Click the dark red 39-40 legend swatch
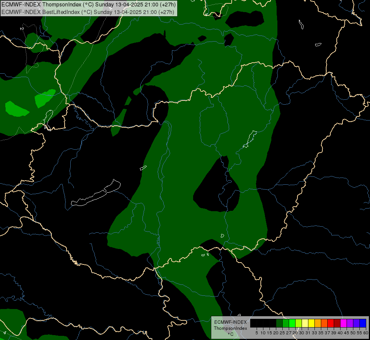 coord(337,323)
